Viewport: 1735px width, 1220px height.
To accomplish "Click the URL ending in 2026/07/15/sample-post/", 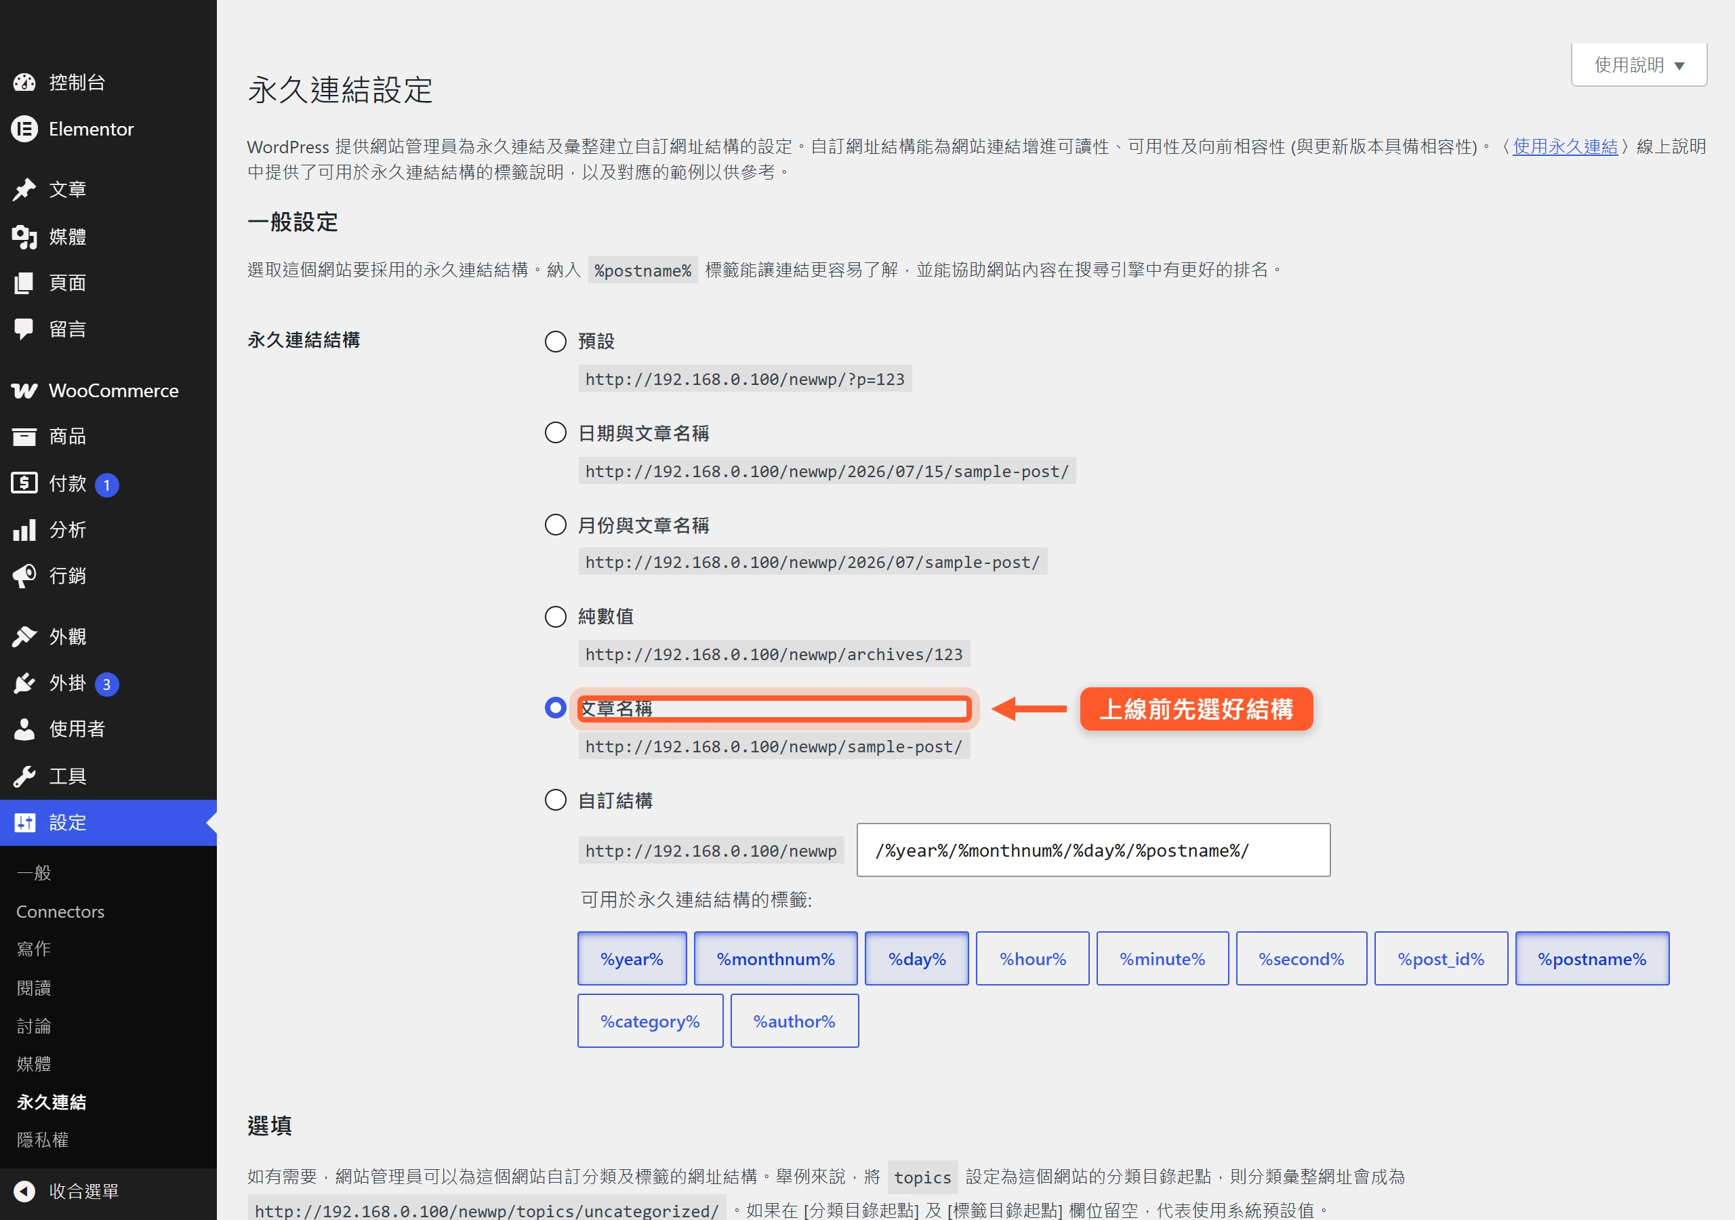I will pyautogui.click(x=827, y=471).
